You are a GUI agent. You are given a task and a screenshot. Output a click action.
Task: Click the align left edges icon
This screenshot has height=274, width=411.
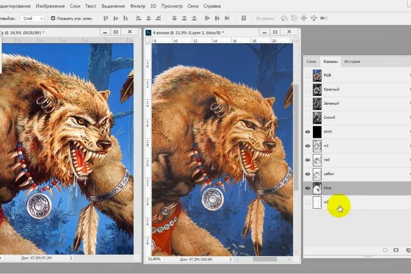tap(139, 18)
